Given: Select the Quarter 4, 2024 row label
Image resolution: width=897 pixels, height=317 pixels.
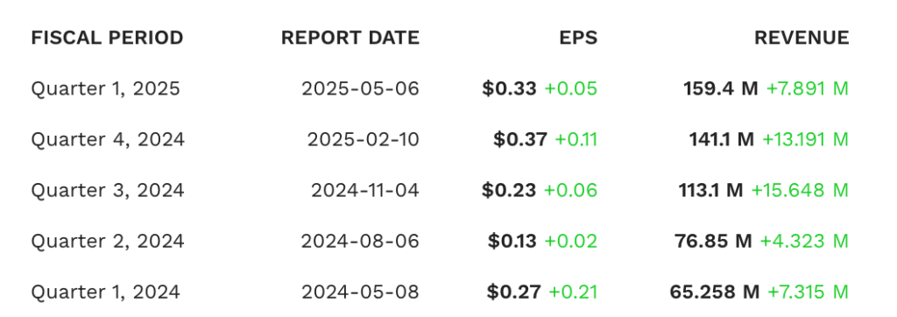Looking at the screenshot, I should click(x=108, y=139).
